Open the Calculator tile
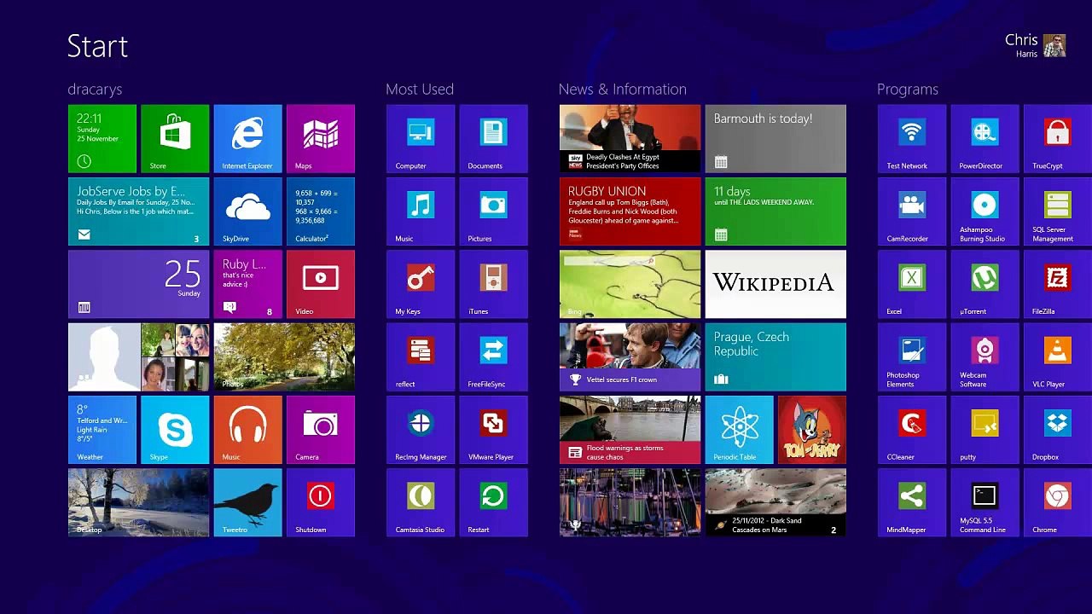 (x=321, y=211)
